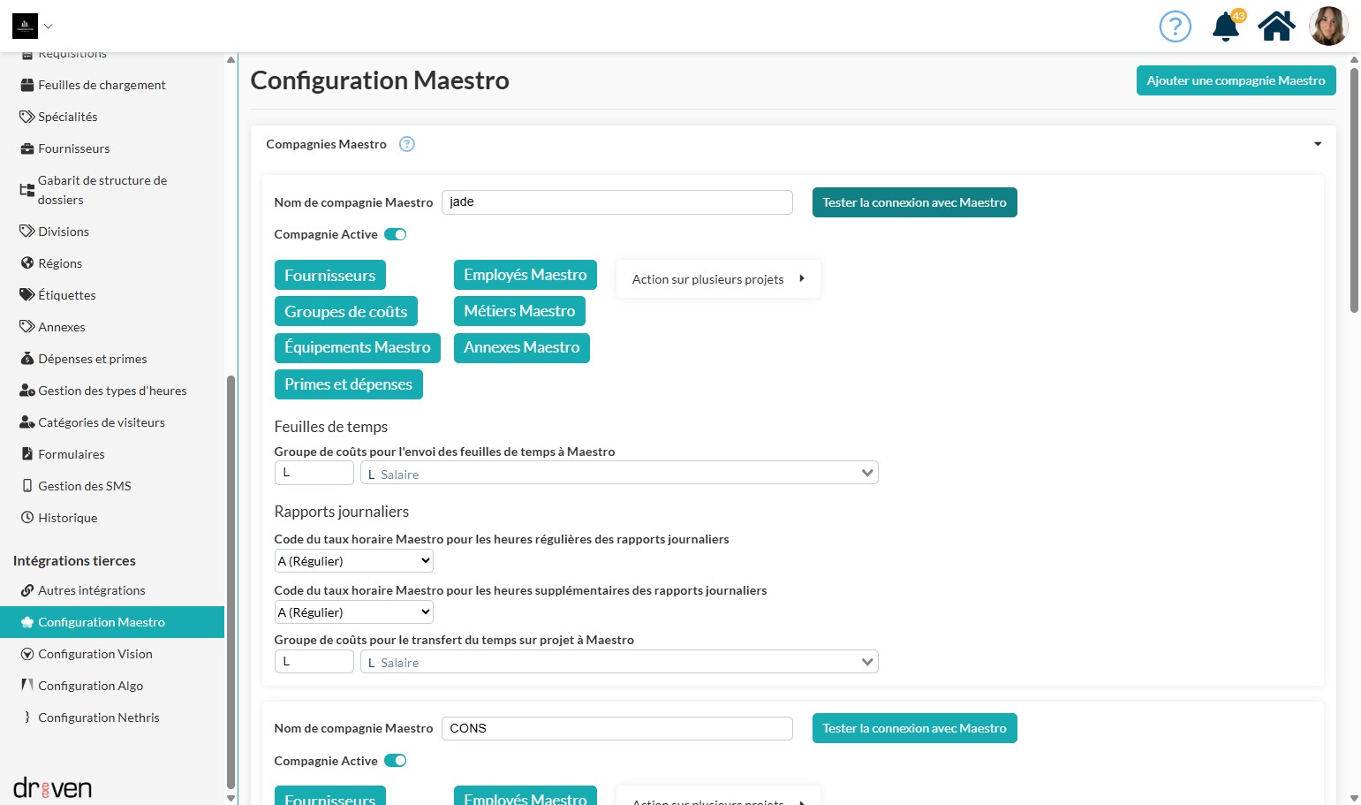Viewport: 1361px width, 805px height.
Task: Click the Configuration Nethris icon
Action: coord(27,718)
